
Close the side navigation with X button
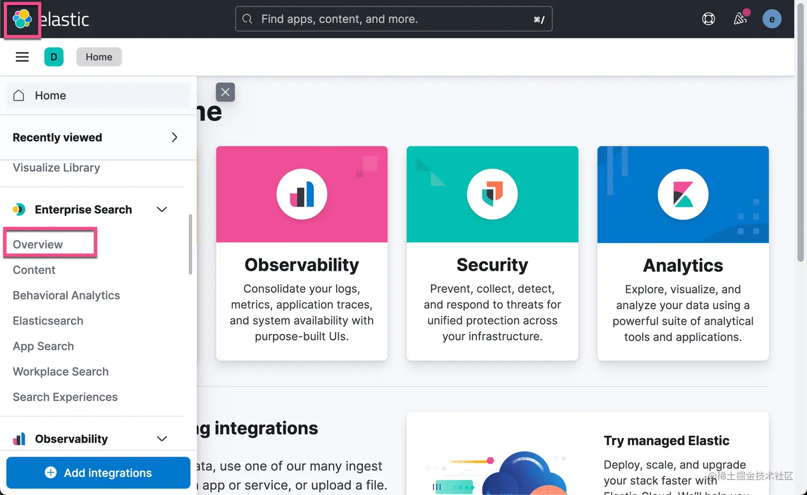[x=225, y=92]
